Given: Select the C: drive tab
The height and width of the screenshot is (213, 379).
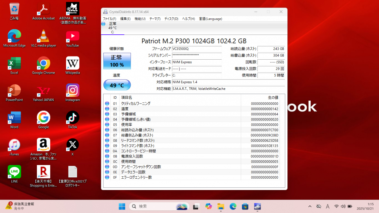Looking at the screenshot, I should pos(113,28).
